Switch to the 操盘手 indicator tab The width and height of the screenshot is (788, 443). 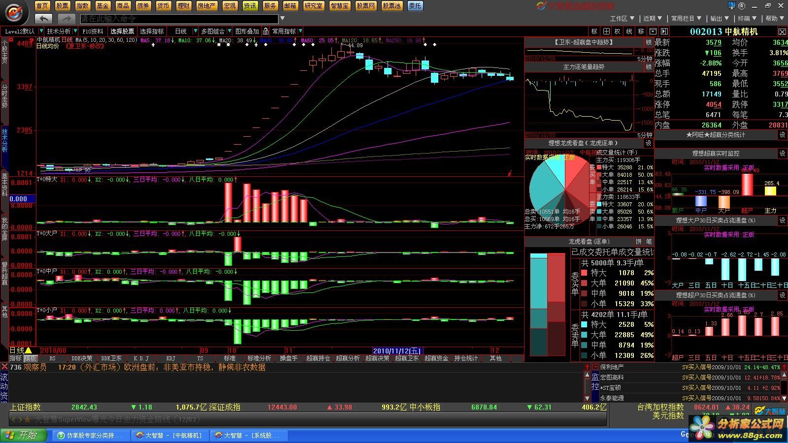(x=289, y=358)
